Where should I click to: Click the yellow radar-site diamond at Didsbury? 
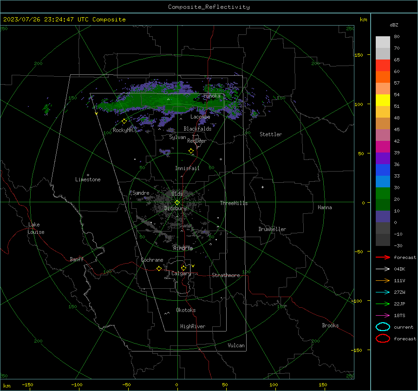pyautogui.click(x=177, y=203)
